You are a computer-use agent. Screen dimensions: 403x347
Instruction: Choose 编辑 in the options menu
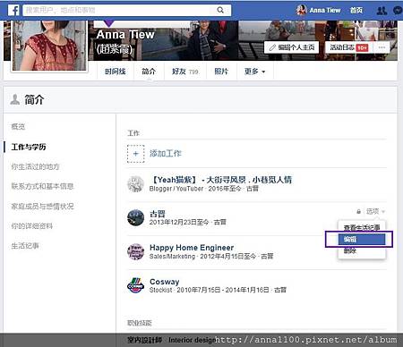pyautogui.click(x=362, y=239)
